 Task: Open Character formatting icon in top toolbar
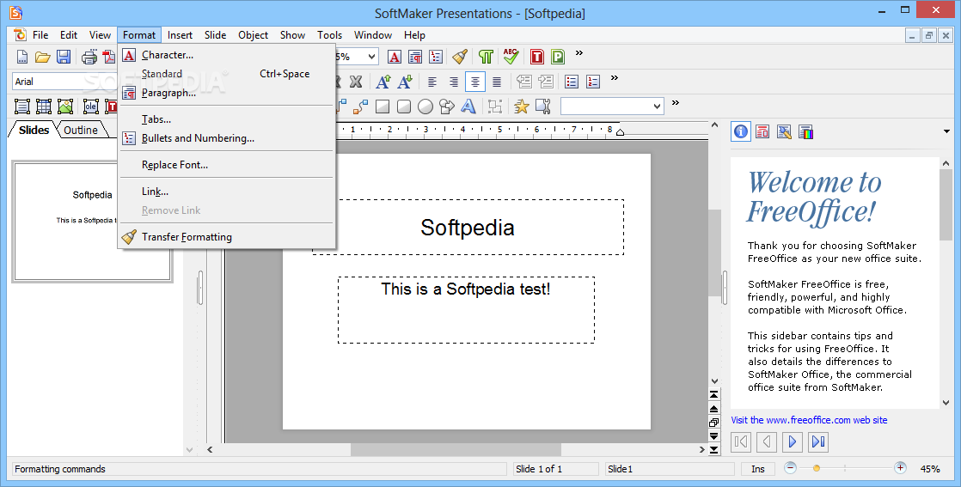[395, 57]
